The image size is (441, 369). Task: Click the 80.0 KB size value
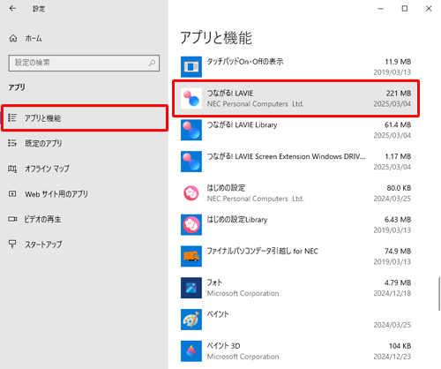399,188
